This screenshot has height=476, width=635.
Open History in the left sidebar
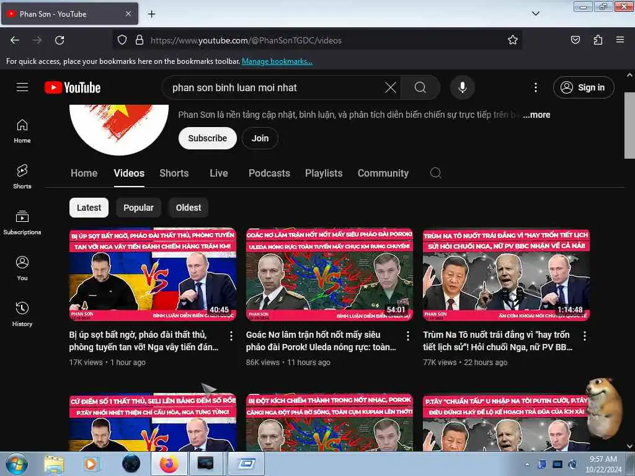click(x=22, y=314)
